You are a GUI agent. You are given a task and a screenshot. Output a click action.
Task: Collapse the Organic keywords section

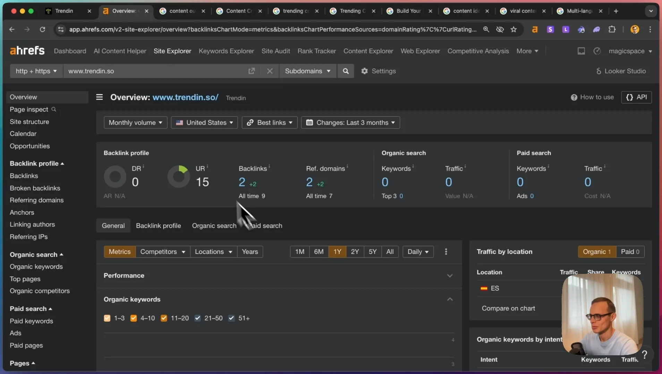(450, 299)
